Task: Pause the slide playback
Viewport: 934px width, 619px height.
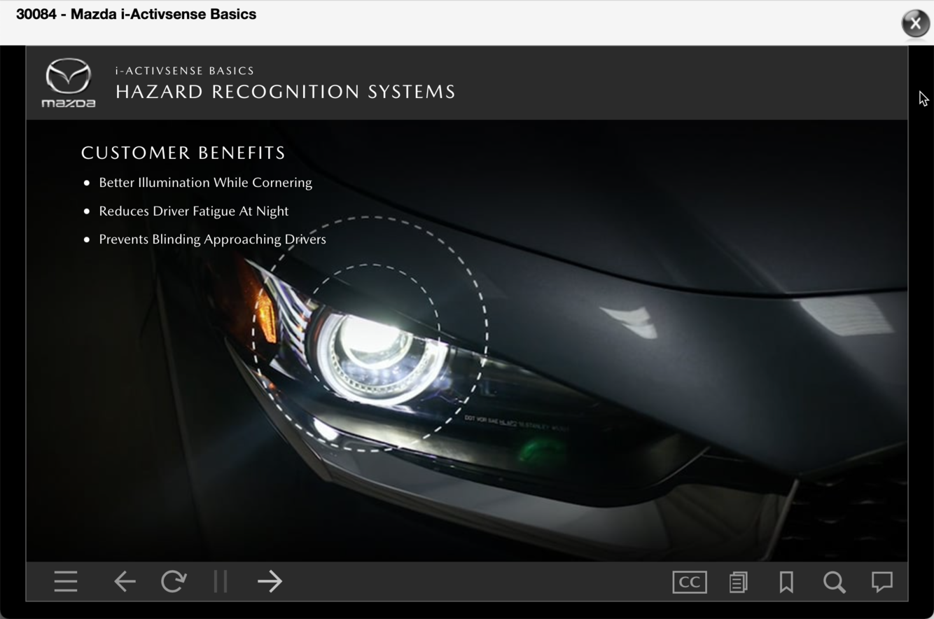Action: [221, 581]
